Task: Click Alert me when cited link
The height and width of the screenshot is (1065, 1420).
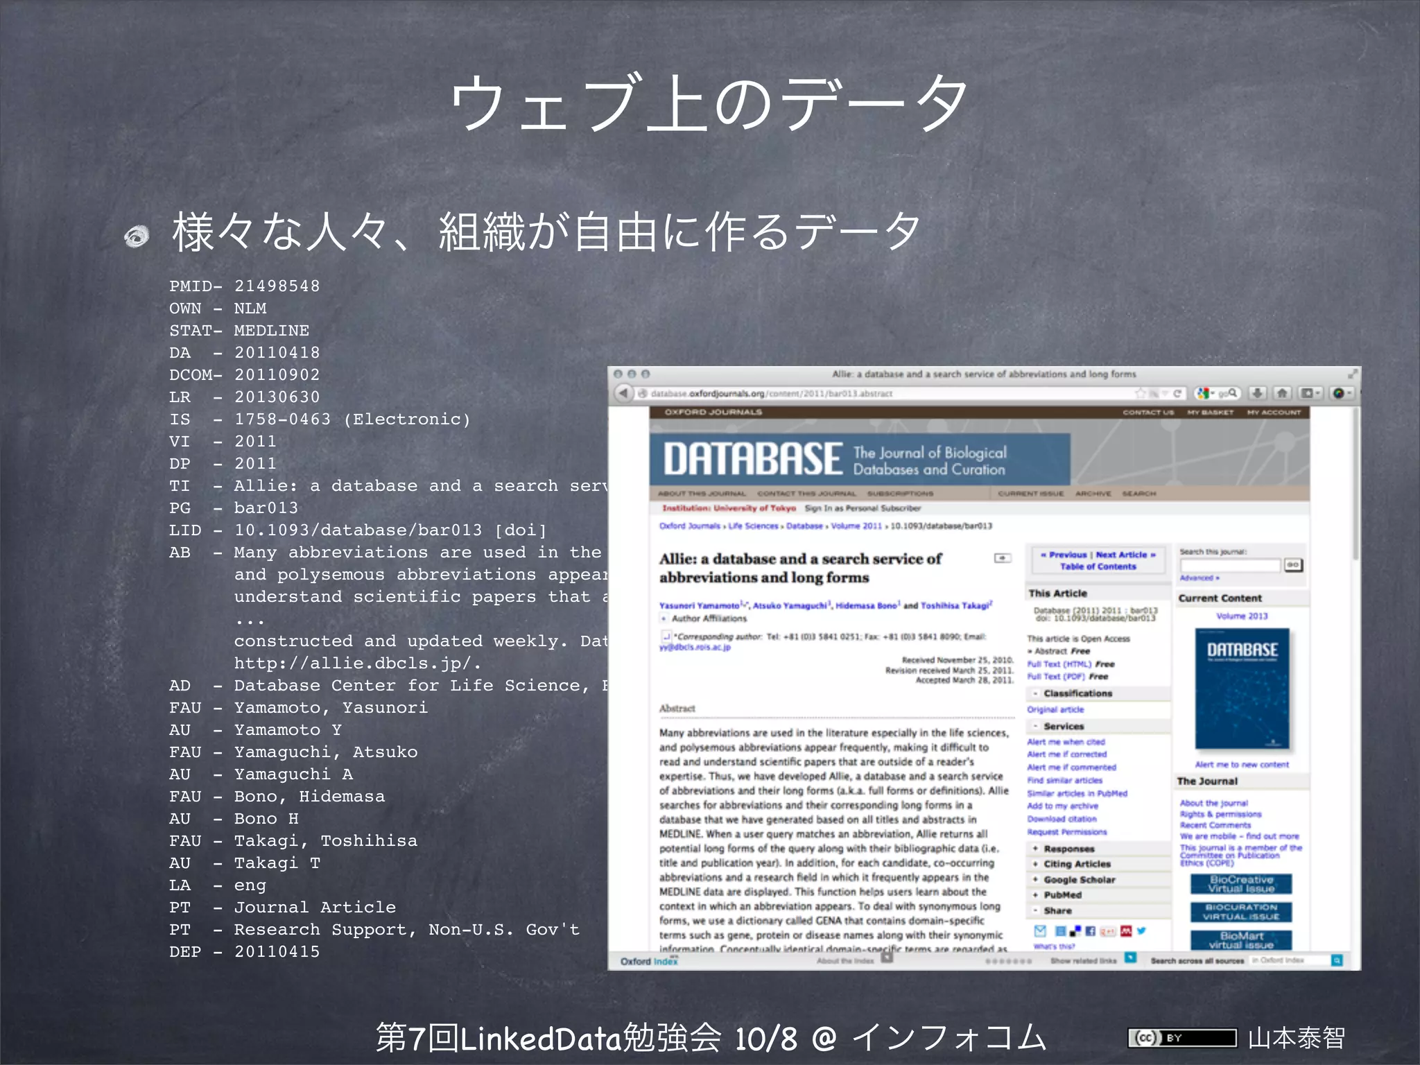Action: 1066,742
